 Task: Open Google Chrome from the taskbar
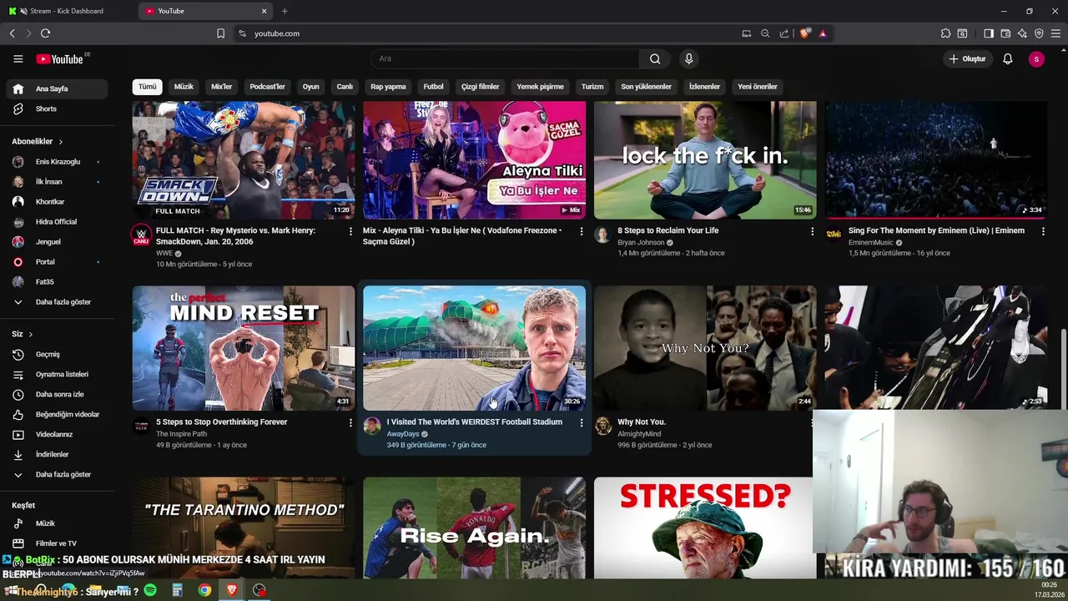pos(204,590)
